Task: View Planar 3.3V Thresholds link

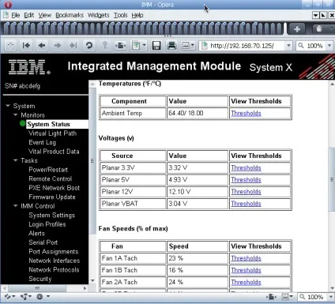Action: (x=246, y=168)
